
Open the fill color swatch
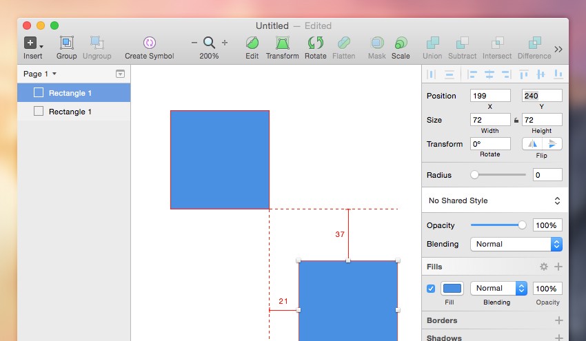[x=452, y=289]
